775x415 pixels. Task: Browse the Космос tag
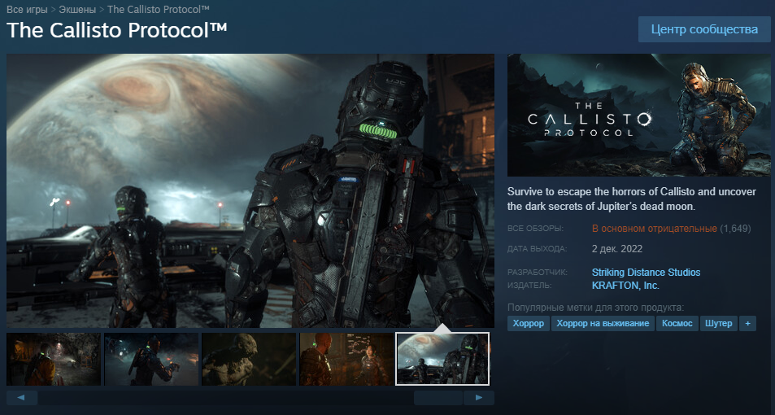pyautogui.click(x=677, y=323)
